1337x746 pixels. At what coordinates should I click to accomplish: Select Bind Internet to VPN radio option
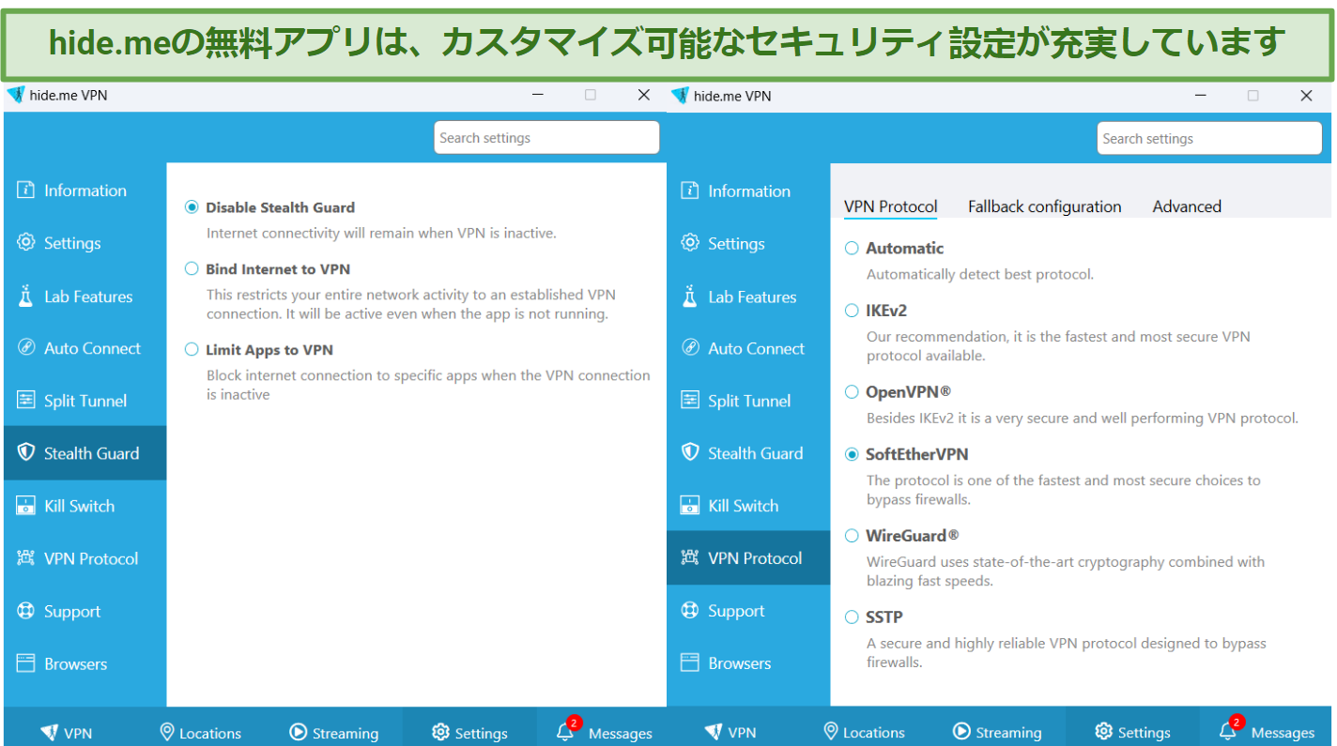tap(192, 269)
